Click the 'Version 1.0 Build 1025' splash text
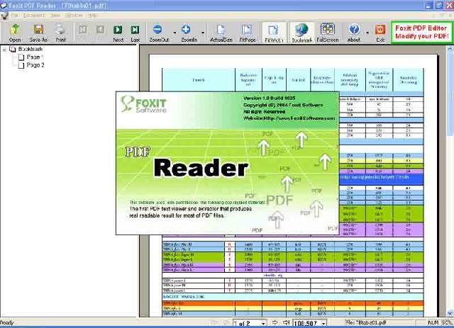Screen dimensions: 454x328 point(270,98)
